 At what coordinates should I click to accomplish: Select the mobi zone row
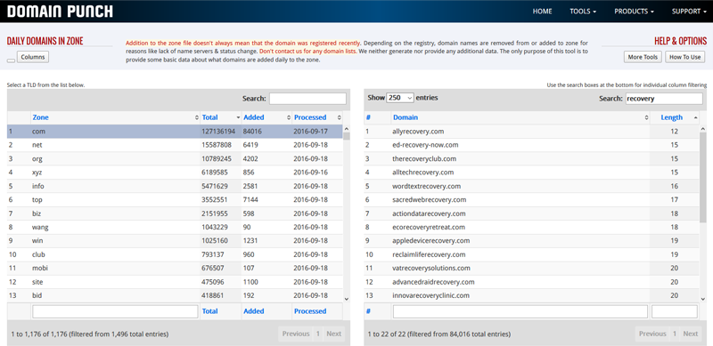click(x=175, y=268)
